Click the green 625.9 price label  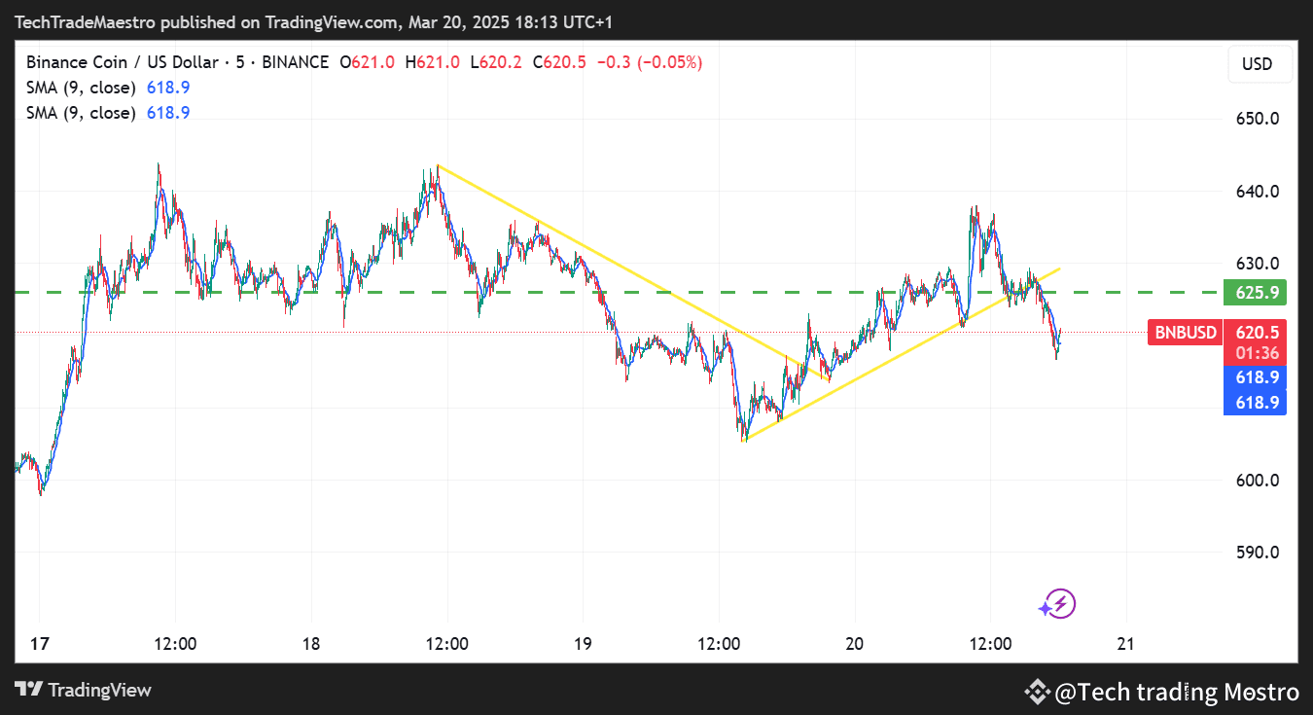[x=1255, y=292]
